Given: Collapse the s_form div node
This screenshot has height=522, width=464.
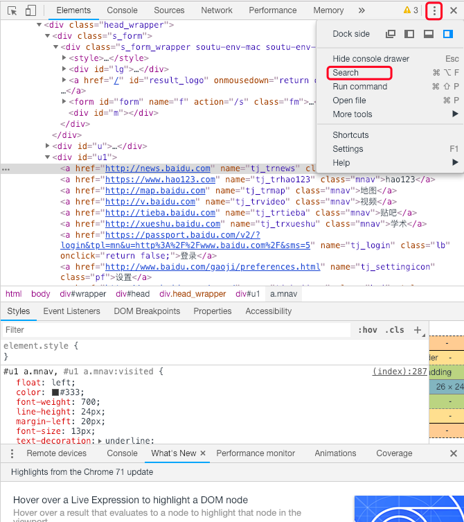Looking at the screenshot, I should (48, 35).
